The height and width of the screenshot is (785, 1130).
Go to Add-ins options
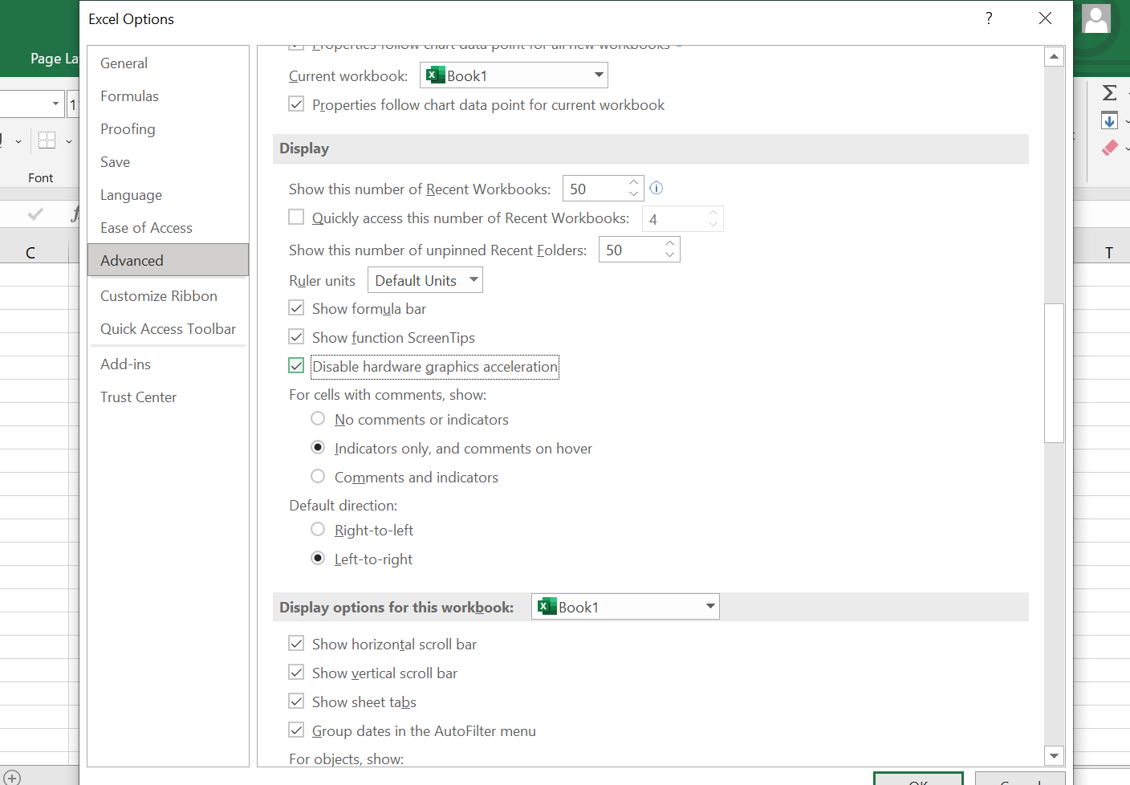coord(168,364)
